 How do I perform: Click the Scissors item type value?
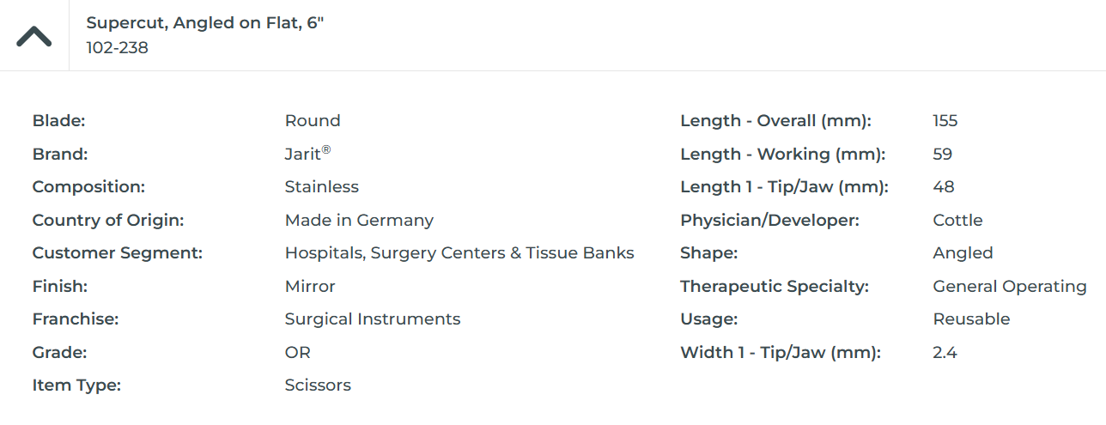click(318, 386)
